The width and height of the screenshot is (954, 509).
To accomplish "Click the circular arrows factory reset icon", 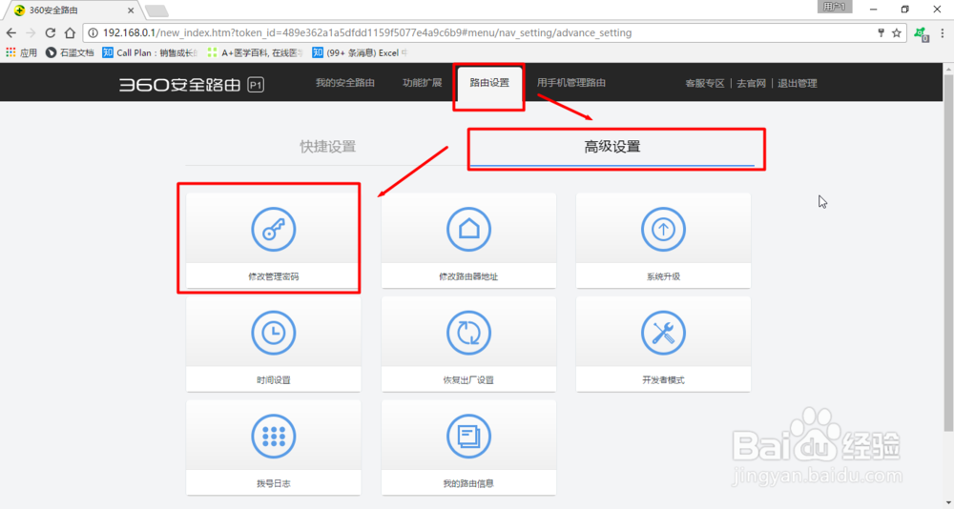I will coord(468,333).
